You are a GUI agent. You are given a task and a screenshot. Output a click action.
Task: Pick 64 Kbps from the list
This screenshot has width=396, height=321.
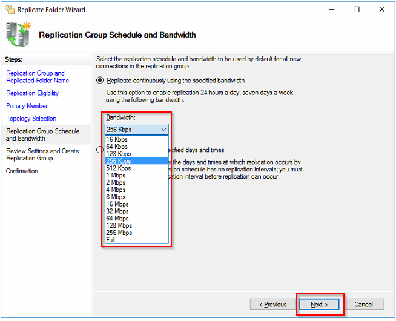[116, 147]
